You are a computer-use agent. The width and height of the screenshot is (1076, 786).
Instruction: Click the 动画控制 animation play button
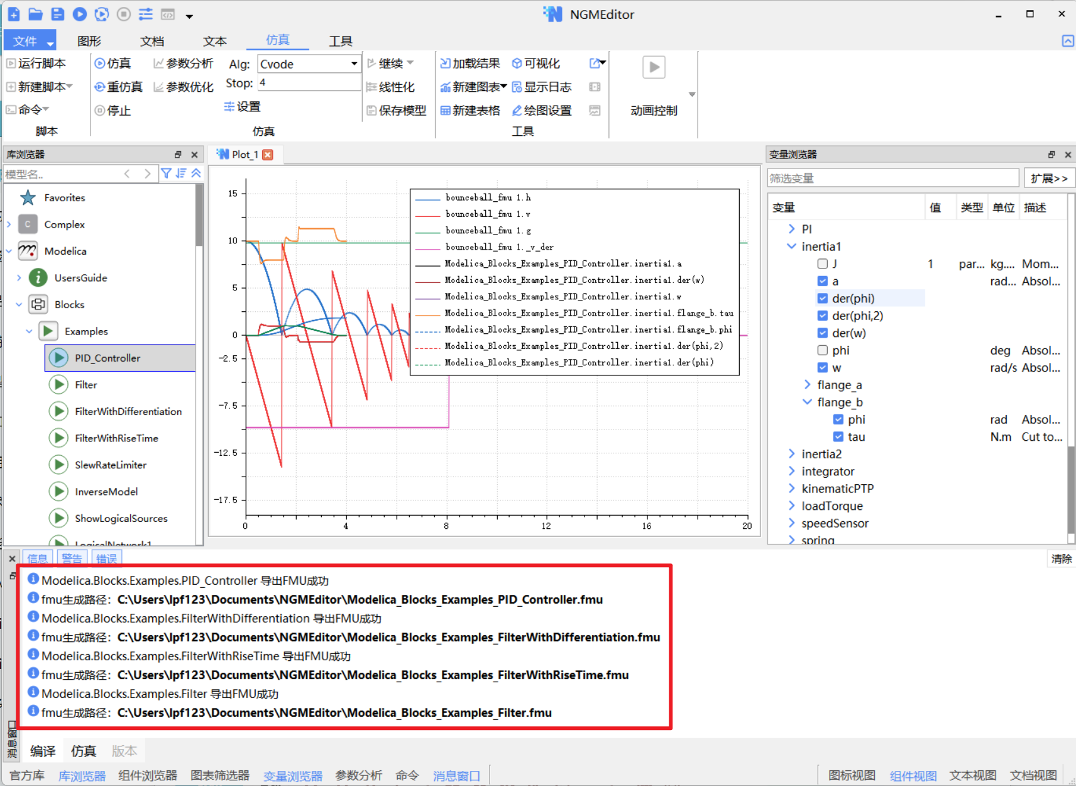(x=654, y=67)
